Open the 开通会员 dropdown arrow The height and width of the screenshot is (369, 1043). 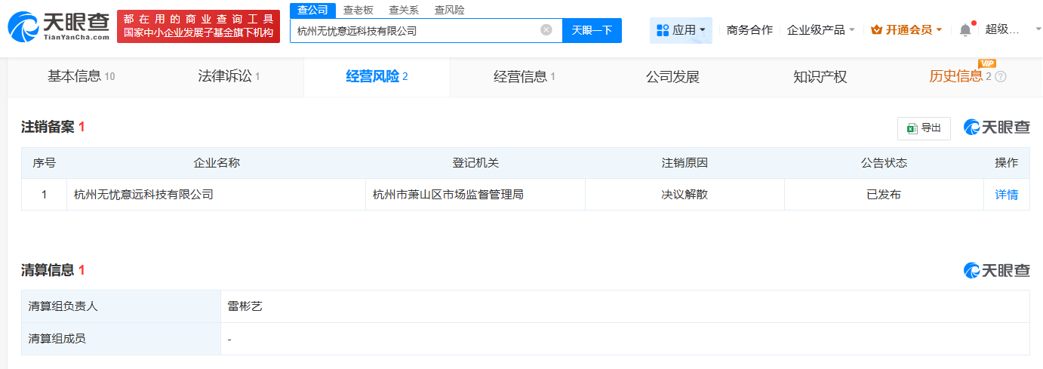click(x=939, y=30)
